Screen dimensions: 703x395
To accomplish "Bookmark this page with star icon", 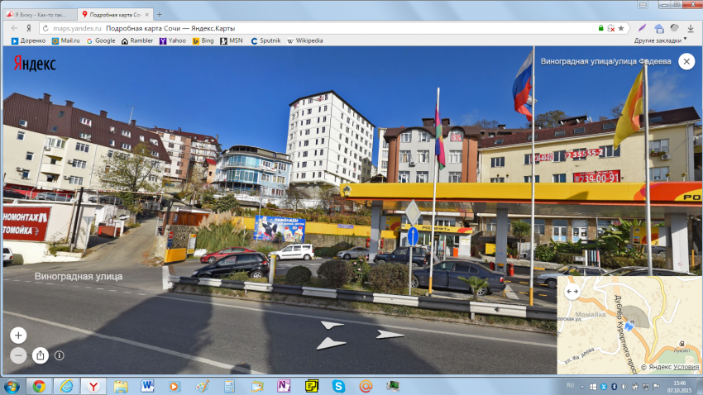I will (x=621, y=28).
